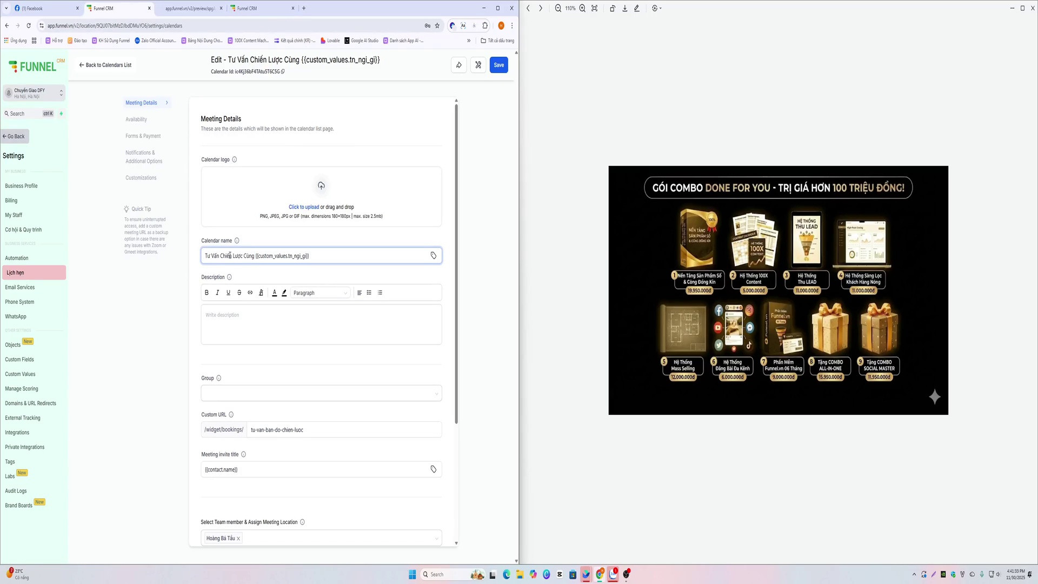The width and height of the screenshot is (1038, 584).
Task: Open the Chuyển Giao DFY location switcher
Action: pos(34,93)
